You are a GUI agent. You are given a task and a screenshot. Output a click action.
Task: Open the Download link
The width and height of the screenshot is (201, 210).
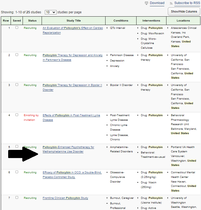(x=157, y=3)
